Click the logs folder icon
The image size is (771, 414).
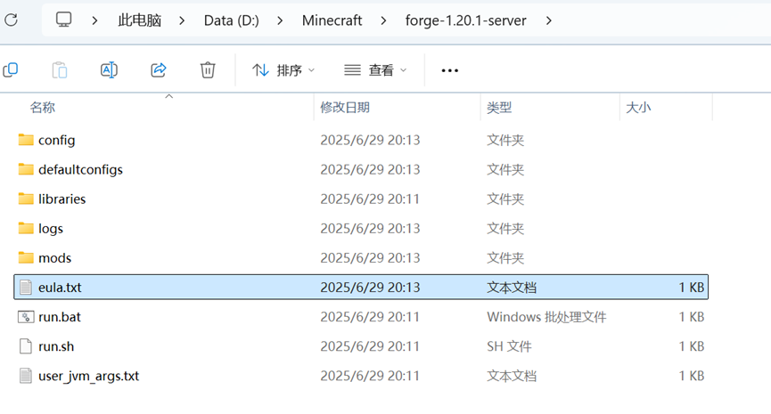(26, 228)
